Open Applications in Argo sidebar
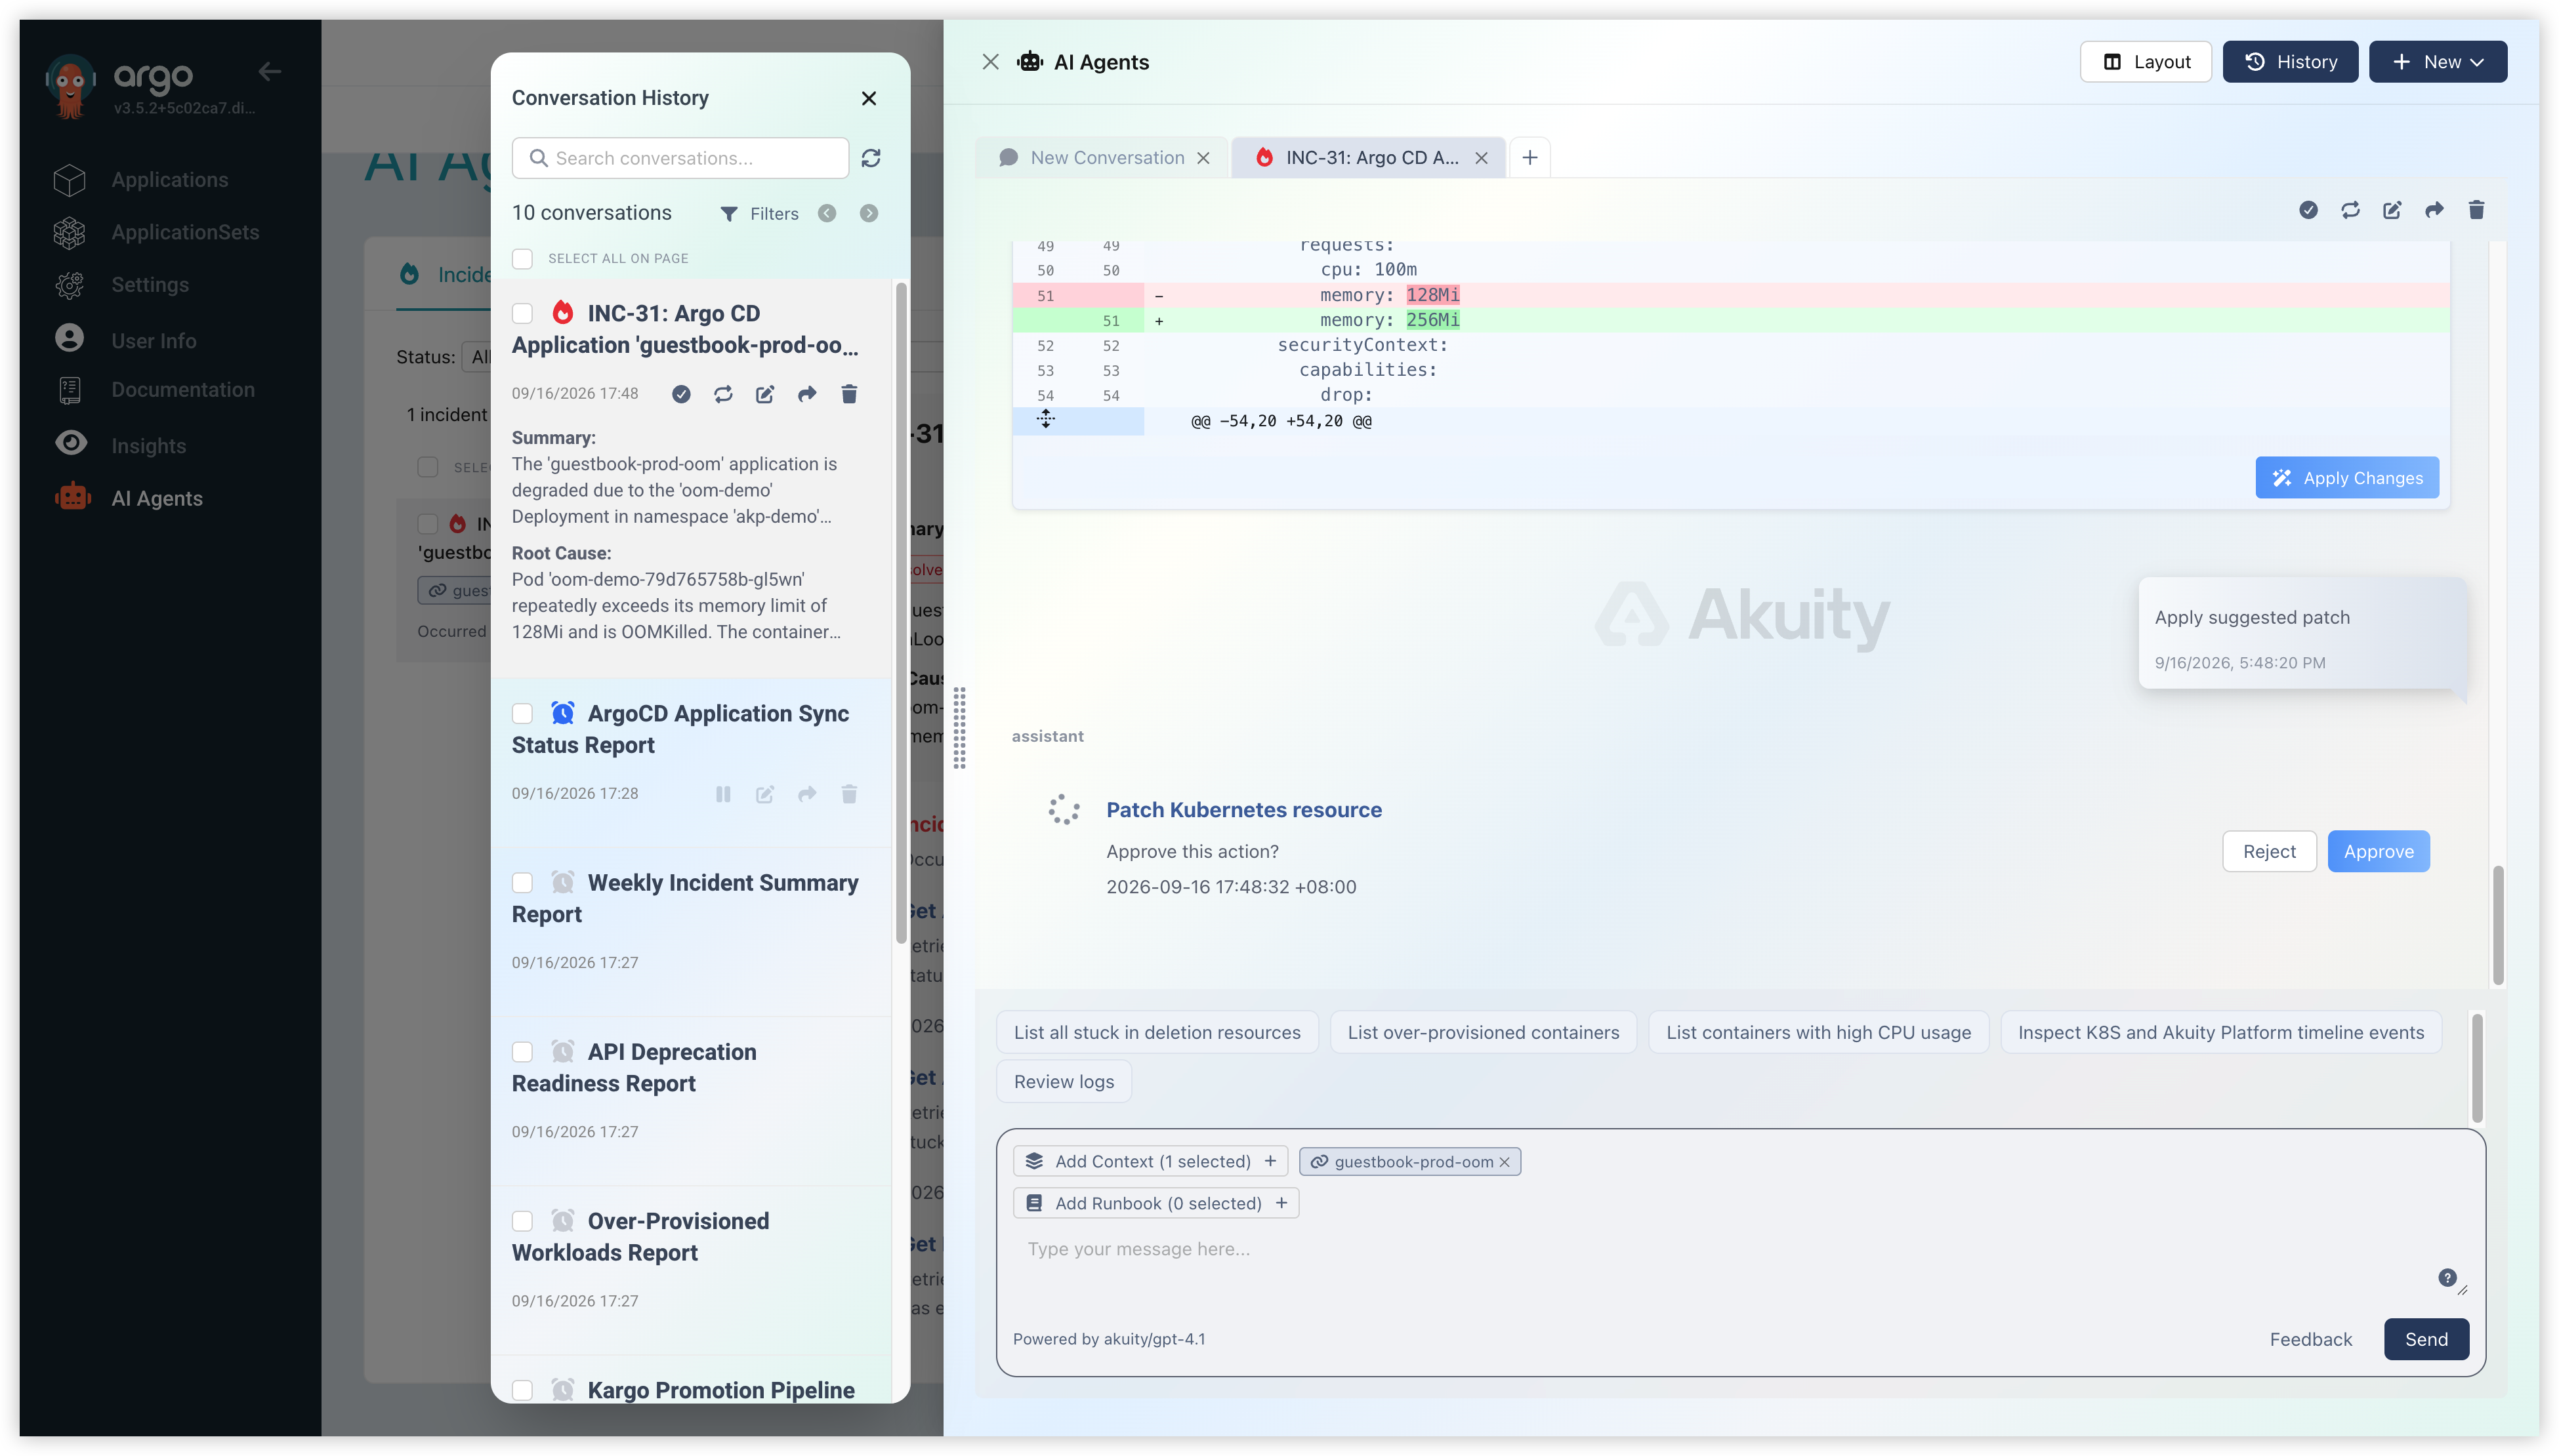 (x=169, y=180)
